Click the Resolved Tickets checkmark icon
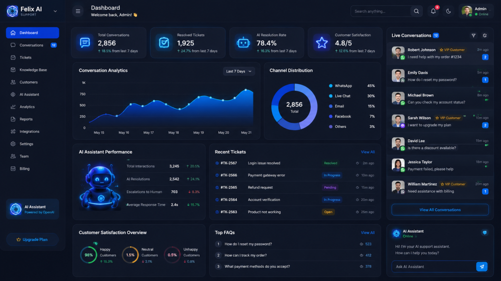 (164, 43)
